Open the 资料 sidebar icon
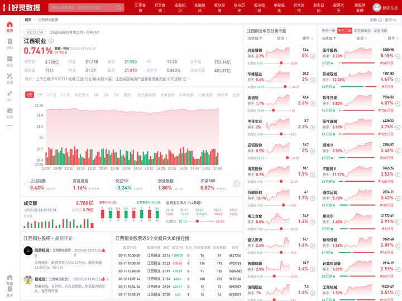The width and height of the screenshot is (402, 301). [9, 42]
